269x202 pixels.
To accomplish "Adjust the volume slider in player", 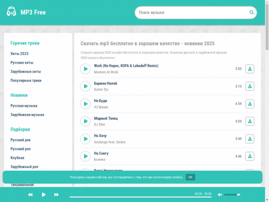I will point(232,194).
